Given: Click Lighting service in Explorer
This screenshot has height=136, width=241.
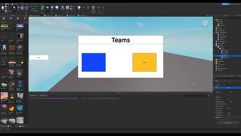Looking at the screenshot, I should click(x=218, y=29).
